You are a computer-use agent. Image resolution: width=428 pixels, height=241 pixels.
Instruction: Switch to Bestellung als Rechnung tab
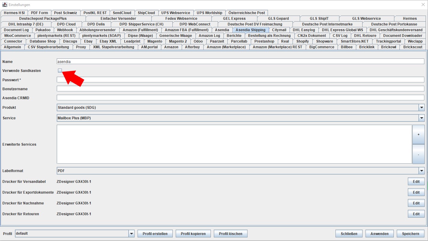click(269, 36)
